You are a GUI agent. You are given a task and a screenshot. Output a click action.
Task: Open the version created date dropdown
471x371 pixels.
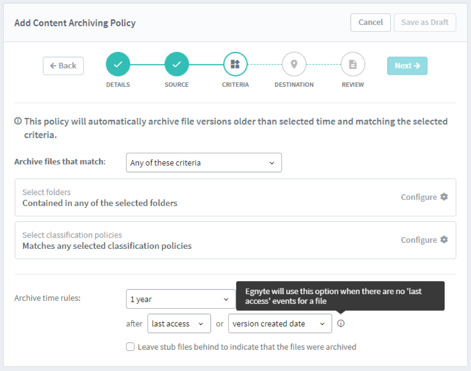280,323
